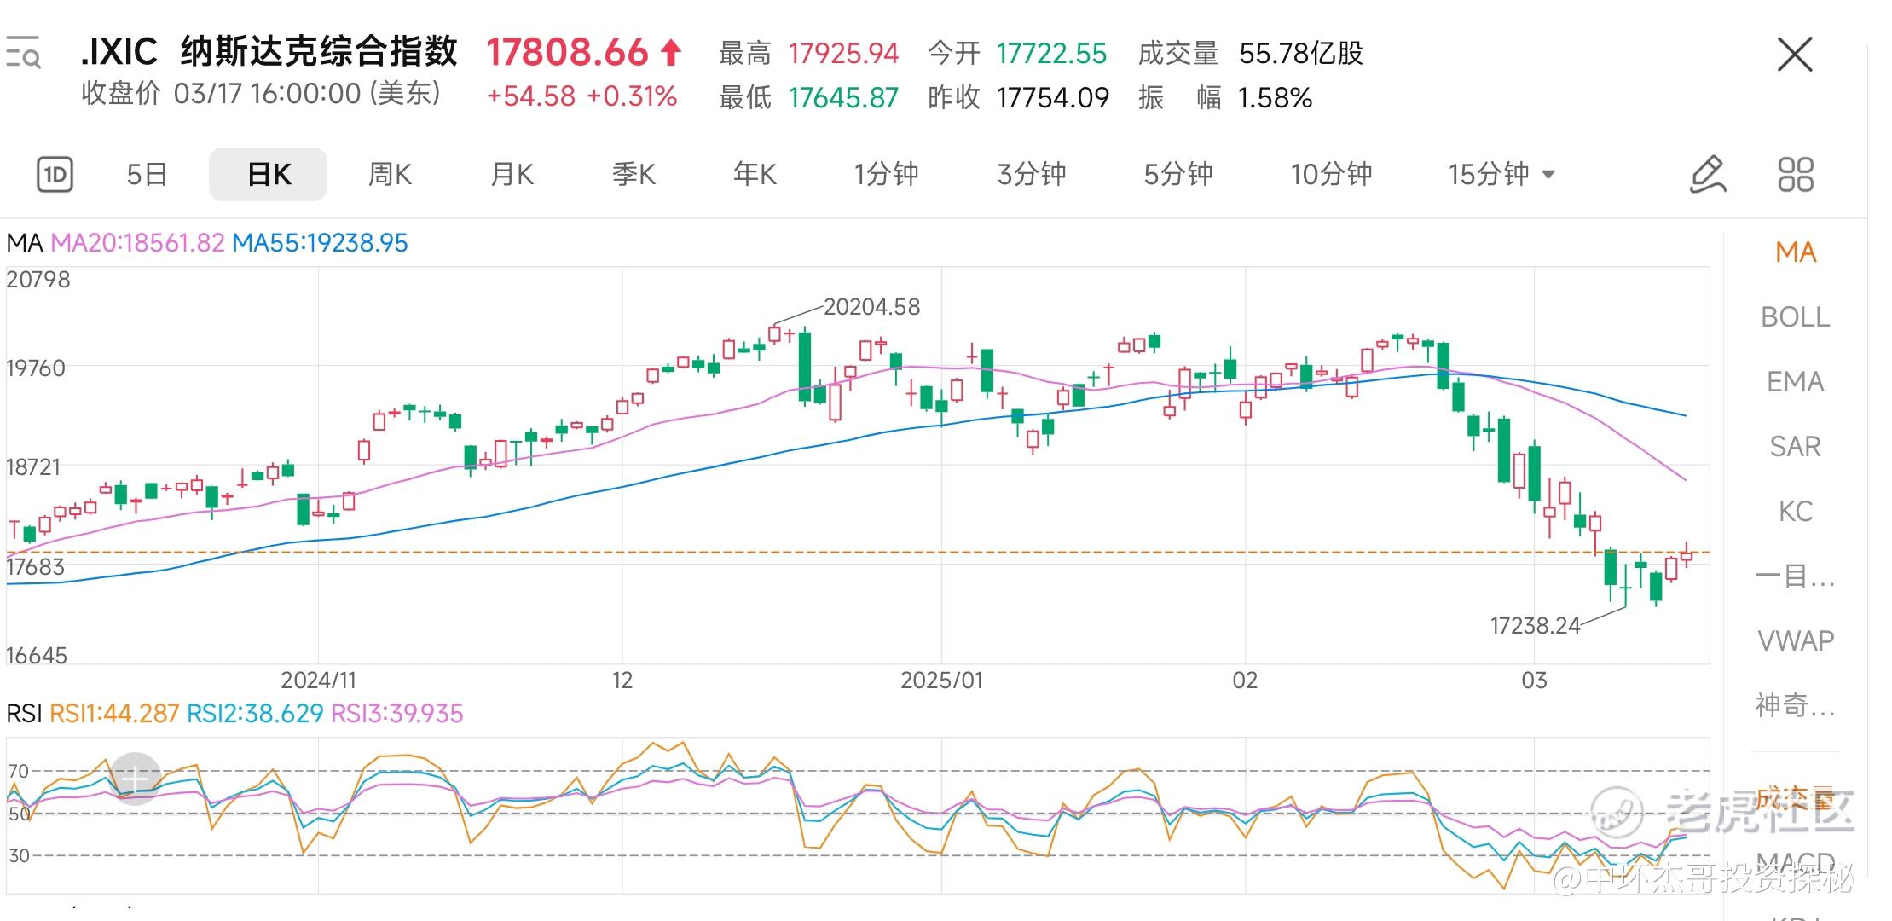Click the round crosshair button on RSI panel
The width and height of the screenshot is (1892, 921).
pos(136,779)
